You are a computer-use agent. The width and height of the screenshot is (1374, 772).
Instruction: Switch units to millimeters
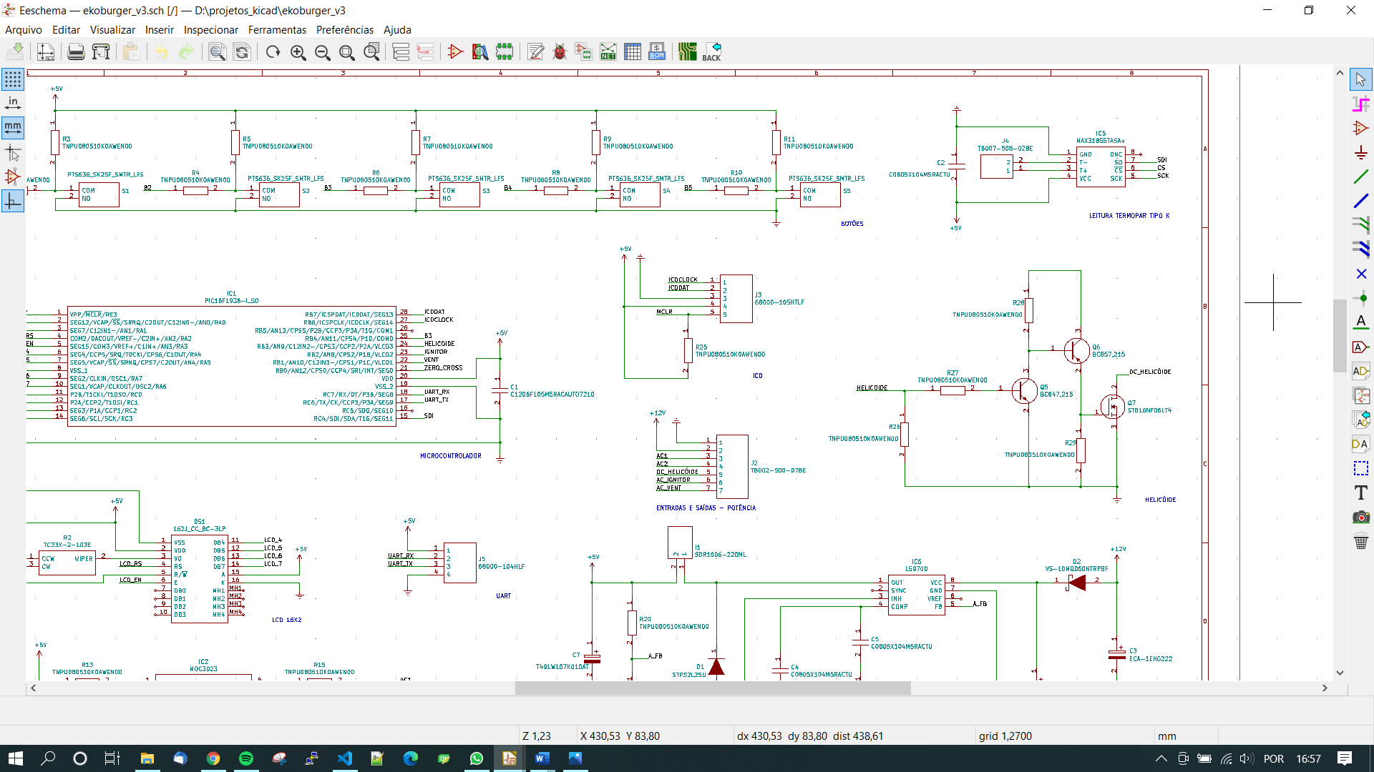coord(13,128)
